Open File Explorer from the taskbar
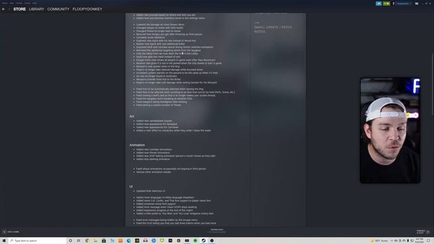Screen dimensions: 434x244 pos(96,241)
